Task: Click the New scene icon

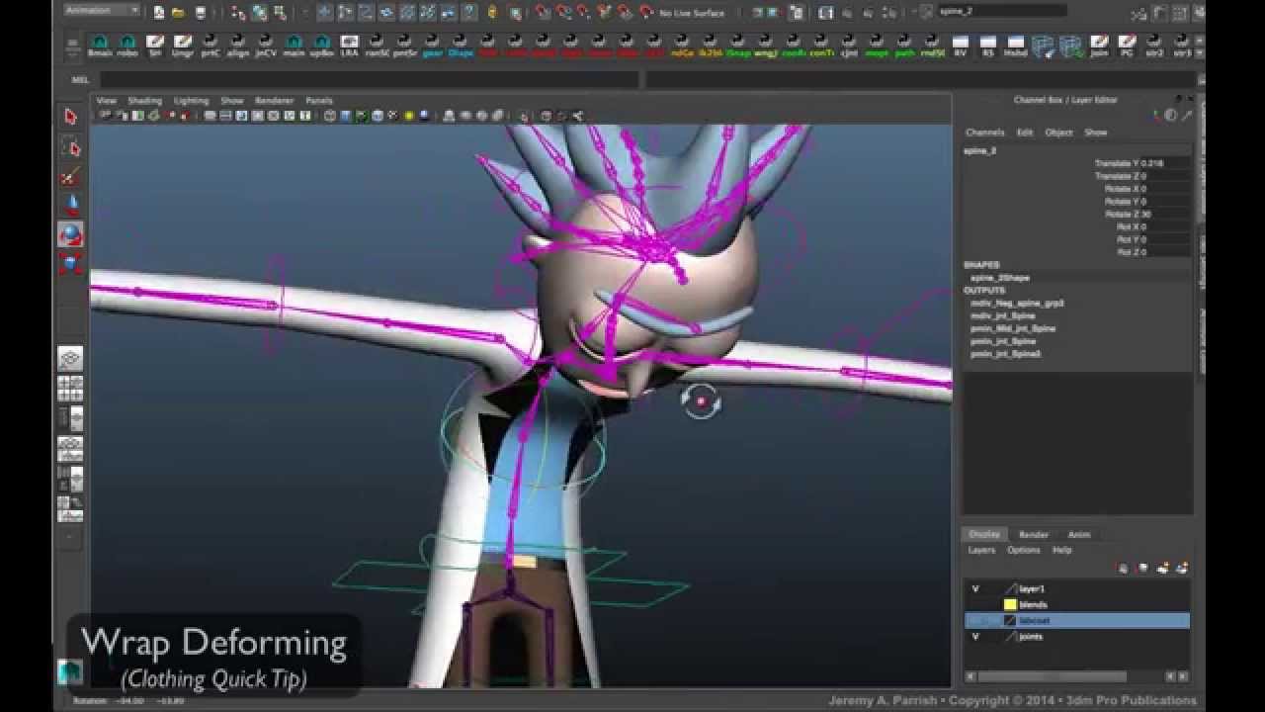Action: coord(159,12)
